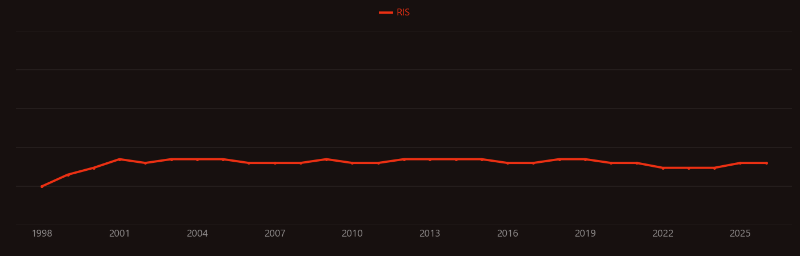800x256 pixels.
Task: Click the 2007 x-axis label
Action: [x=275, y=234]
